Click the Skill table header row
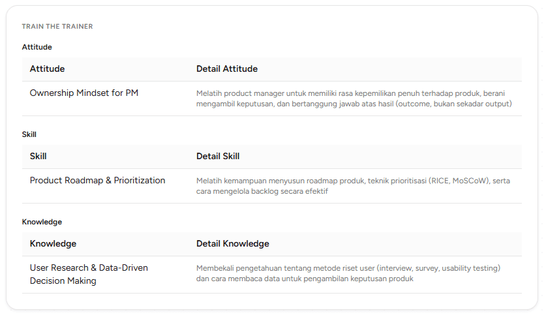Image resolution: width=544 pixels, height=319 pixels. click(272, 157)
